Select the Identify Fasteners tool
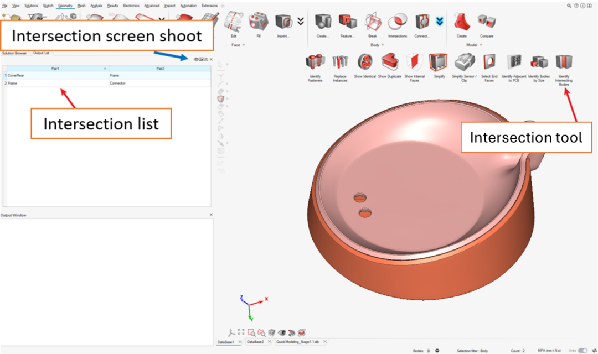The height and width of the screenshot is (354, 598). 315,62
